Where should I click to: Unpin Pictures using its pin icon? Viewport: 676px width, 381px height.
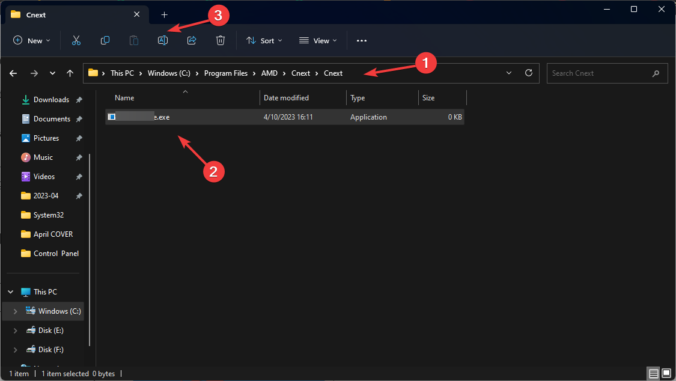79,138
